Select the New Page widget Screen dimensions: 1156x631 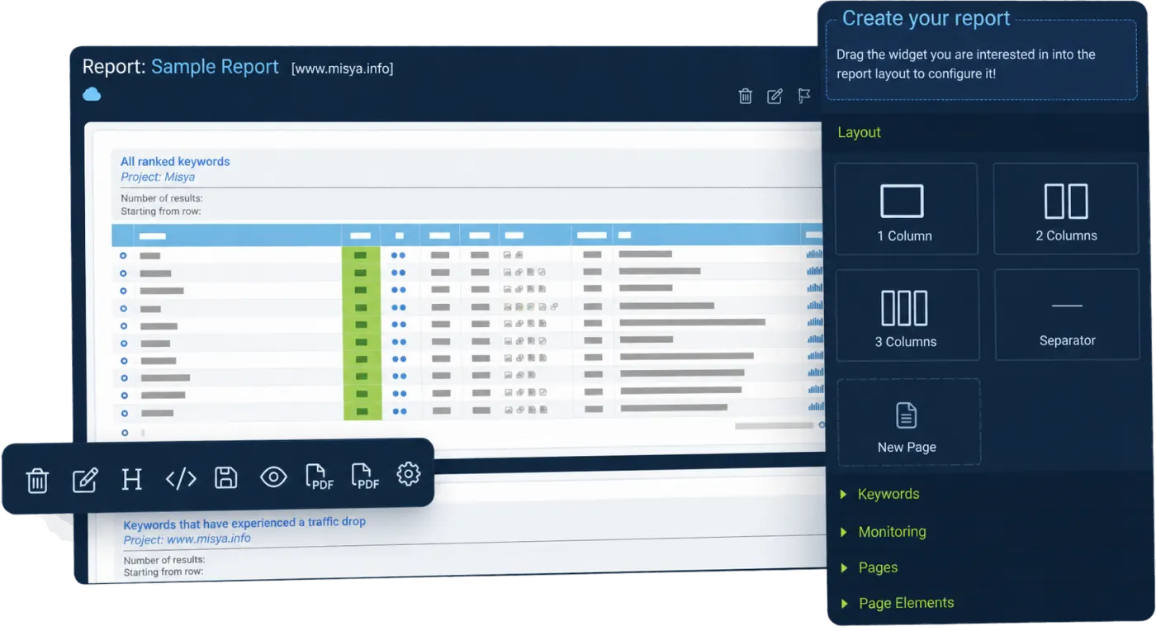(908, 422)
